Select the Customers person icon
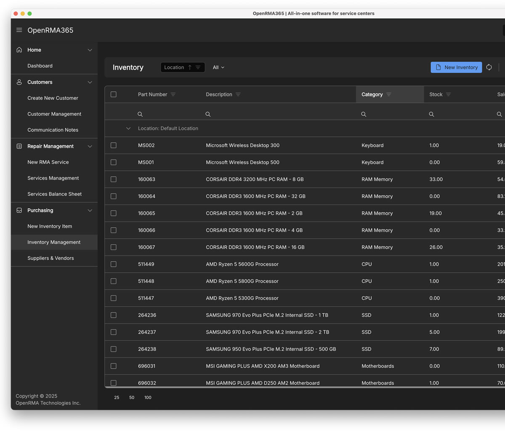Screen dimensions: 505x438 19,82
